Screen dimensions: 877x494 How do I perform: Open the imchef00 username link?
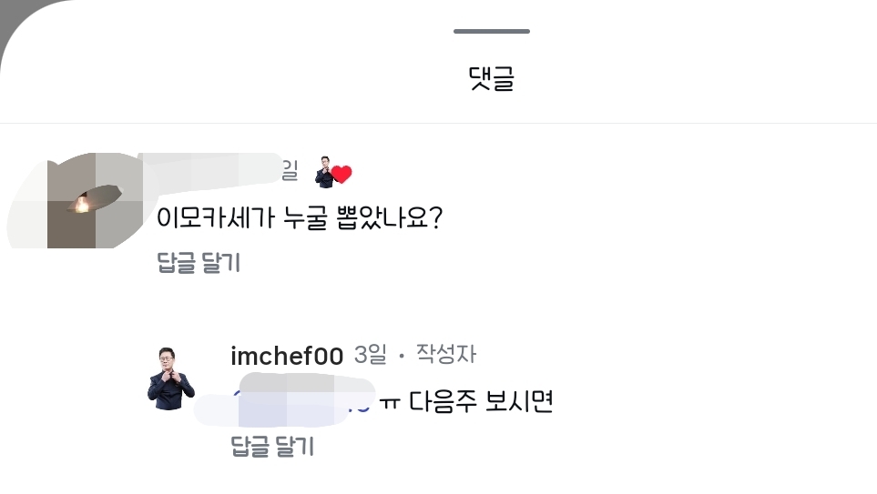click(287, 356)
